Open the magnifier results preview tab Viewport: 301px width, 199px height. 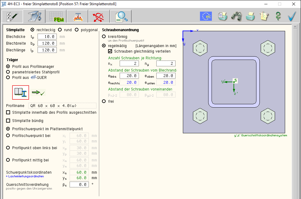pos(121,16)
